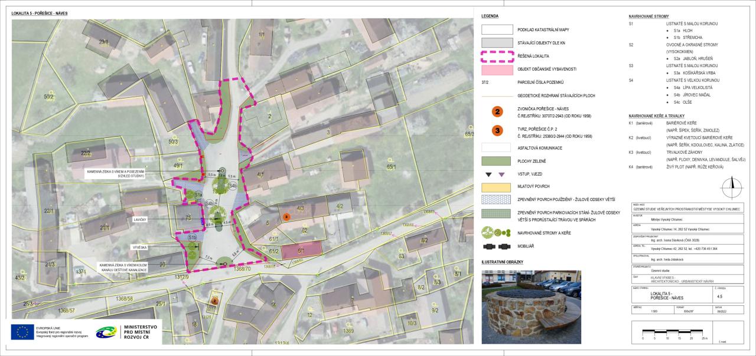This screenshot has height=356, width=756.
Task: Pick the yellow Mlatový povrch legend swatch
Action: [497, 187]
